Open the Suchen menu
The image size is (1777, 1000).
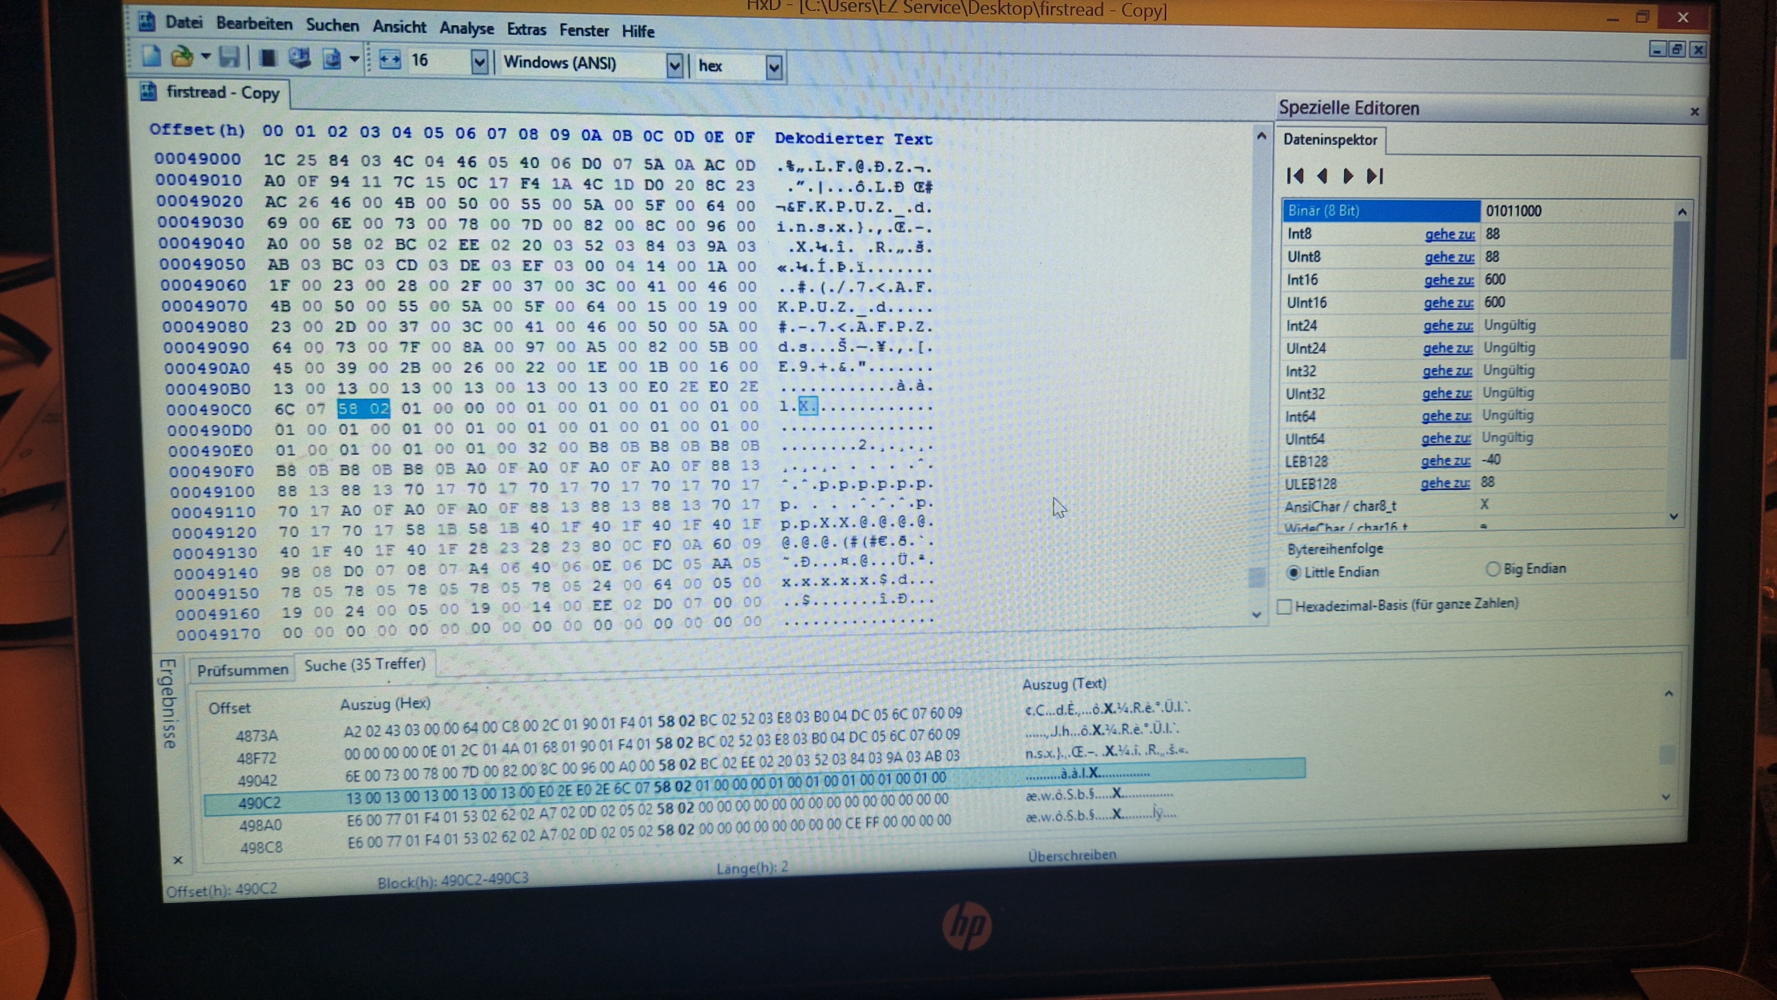point(332,25)
